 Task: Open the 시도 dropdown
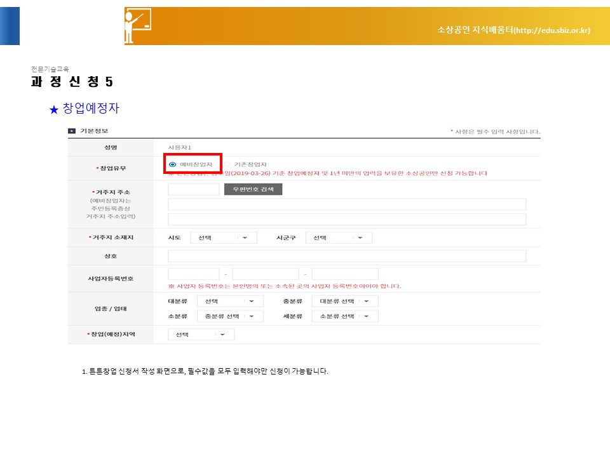coord(224,237)
